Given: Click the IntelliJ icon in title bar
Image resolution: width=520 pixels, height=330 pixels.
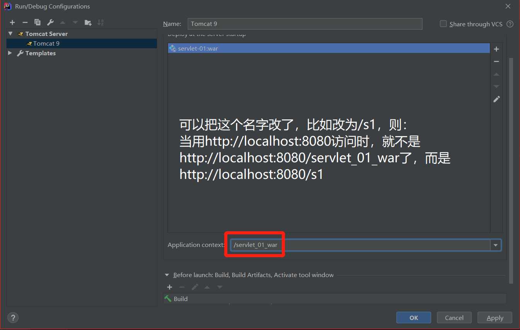Looking at the screenshot, I should point(7,6).
